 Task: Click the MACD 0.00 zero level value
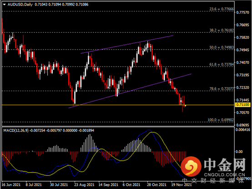239,152
